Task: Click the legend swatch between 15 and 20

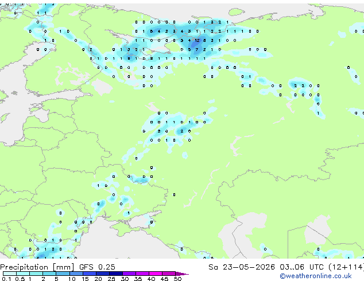Action: [90, 274]
